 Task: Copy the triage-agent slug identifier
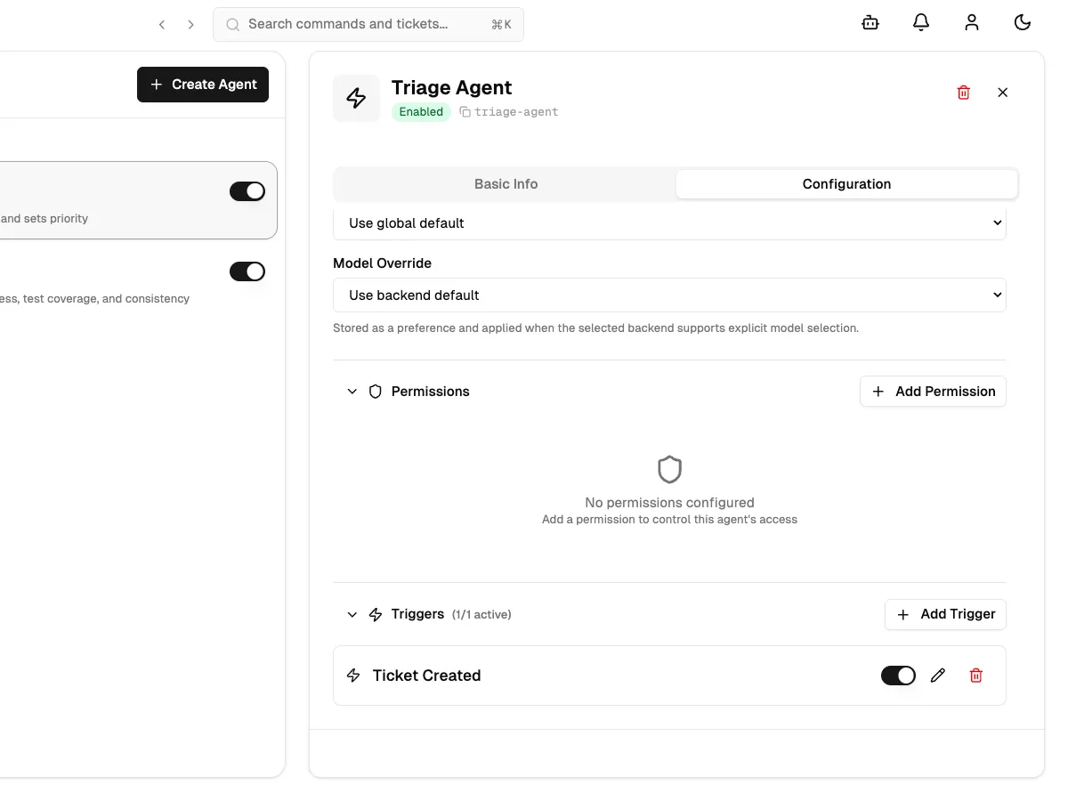[464, 112]
